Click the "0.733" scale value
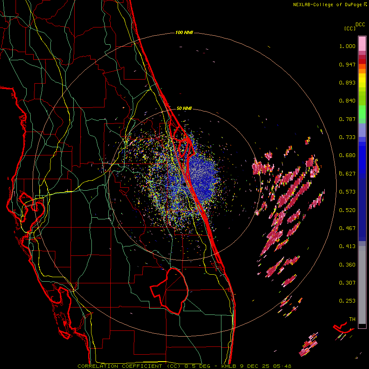Viewport: 369px width, 369px height. click(x=347, y=137)
